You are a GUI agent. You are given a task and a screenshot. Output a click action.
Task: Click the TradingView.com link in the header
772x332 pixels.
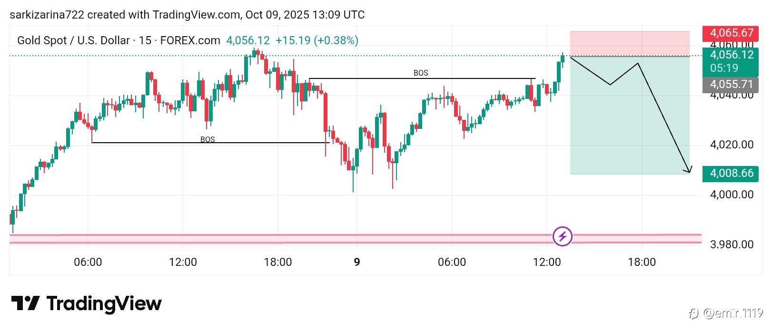click(196, 15)
